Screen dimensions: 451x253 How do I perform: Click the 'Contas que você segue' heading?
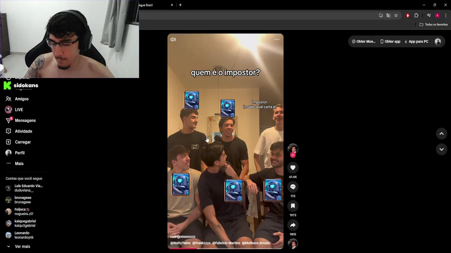24,179
